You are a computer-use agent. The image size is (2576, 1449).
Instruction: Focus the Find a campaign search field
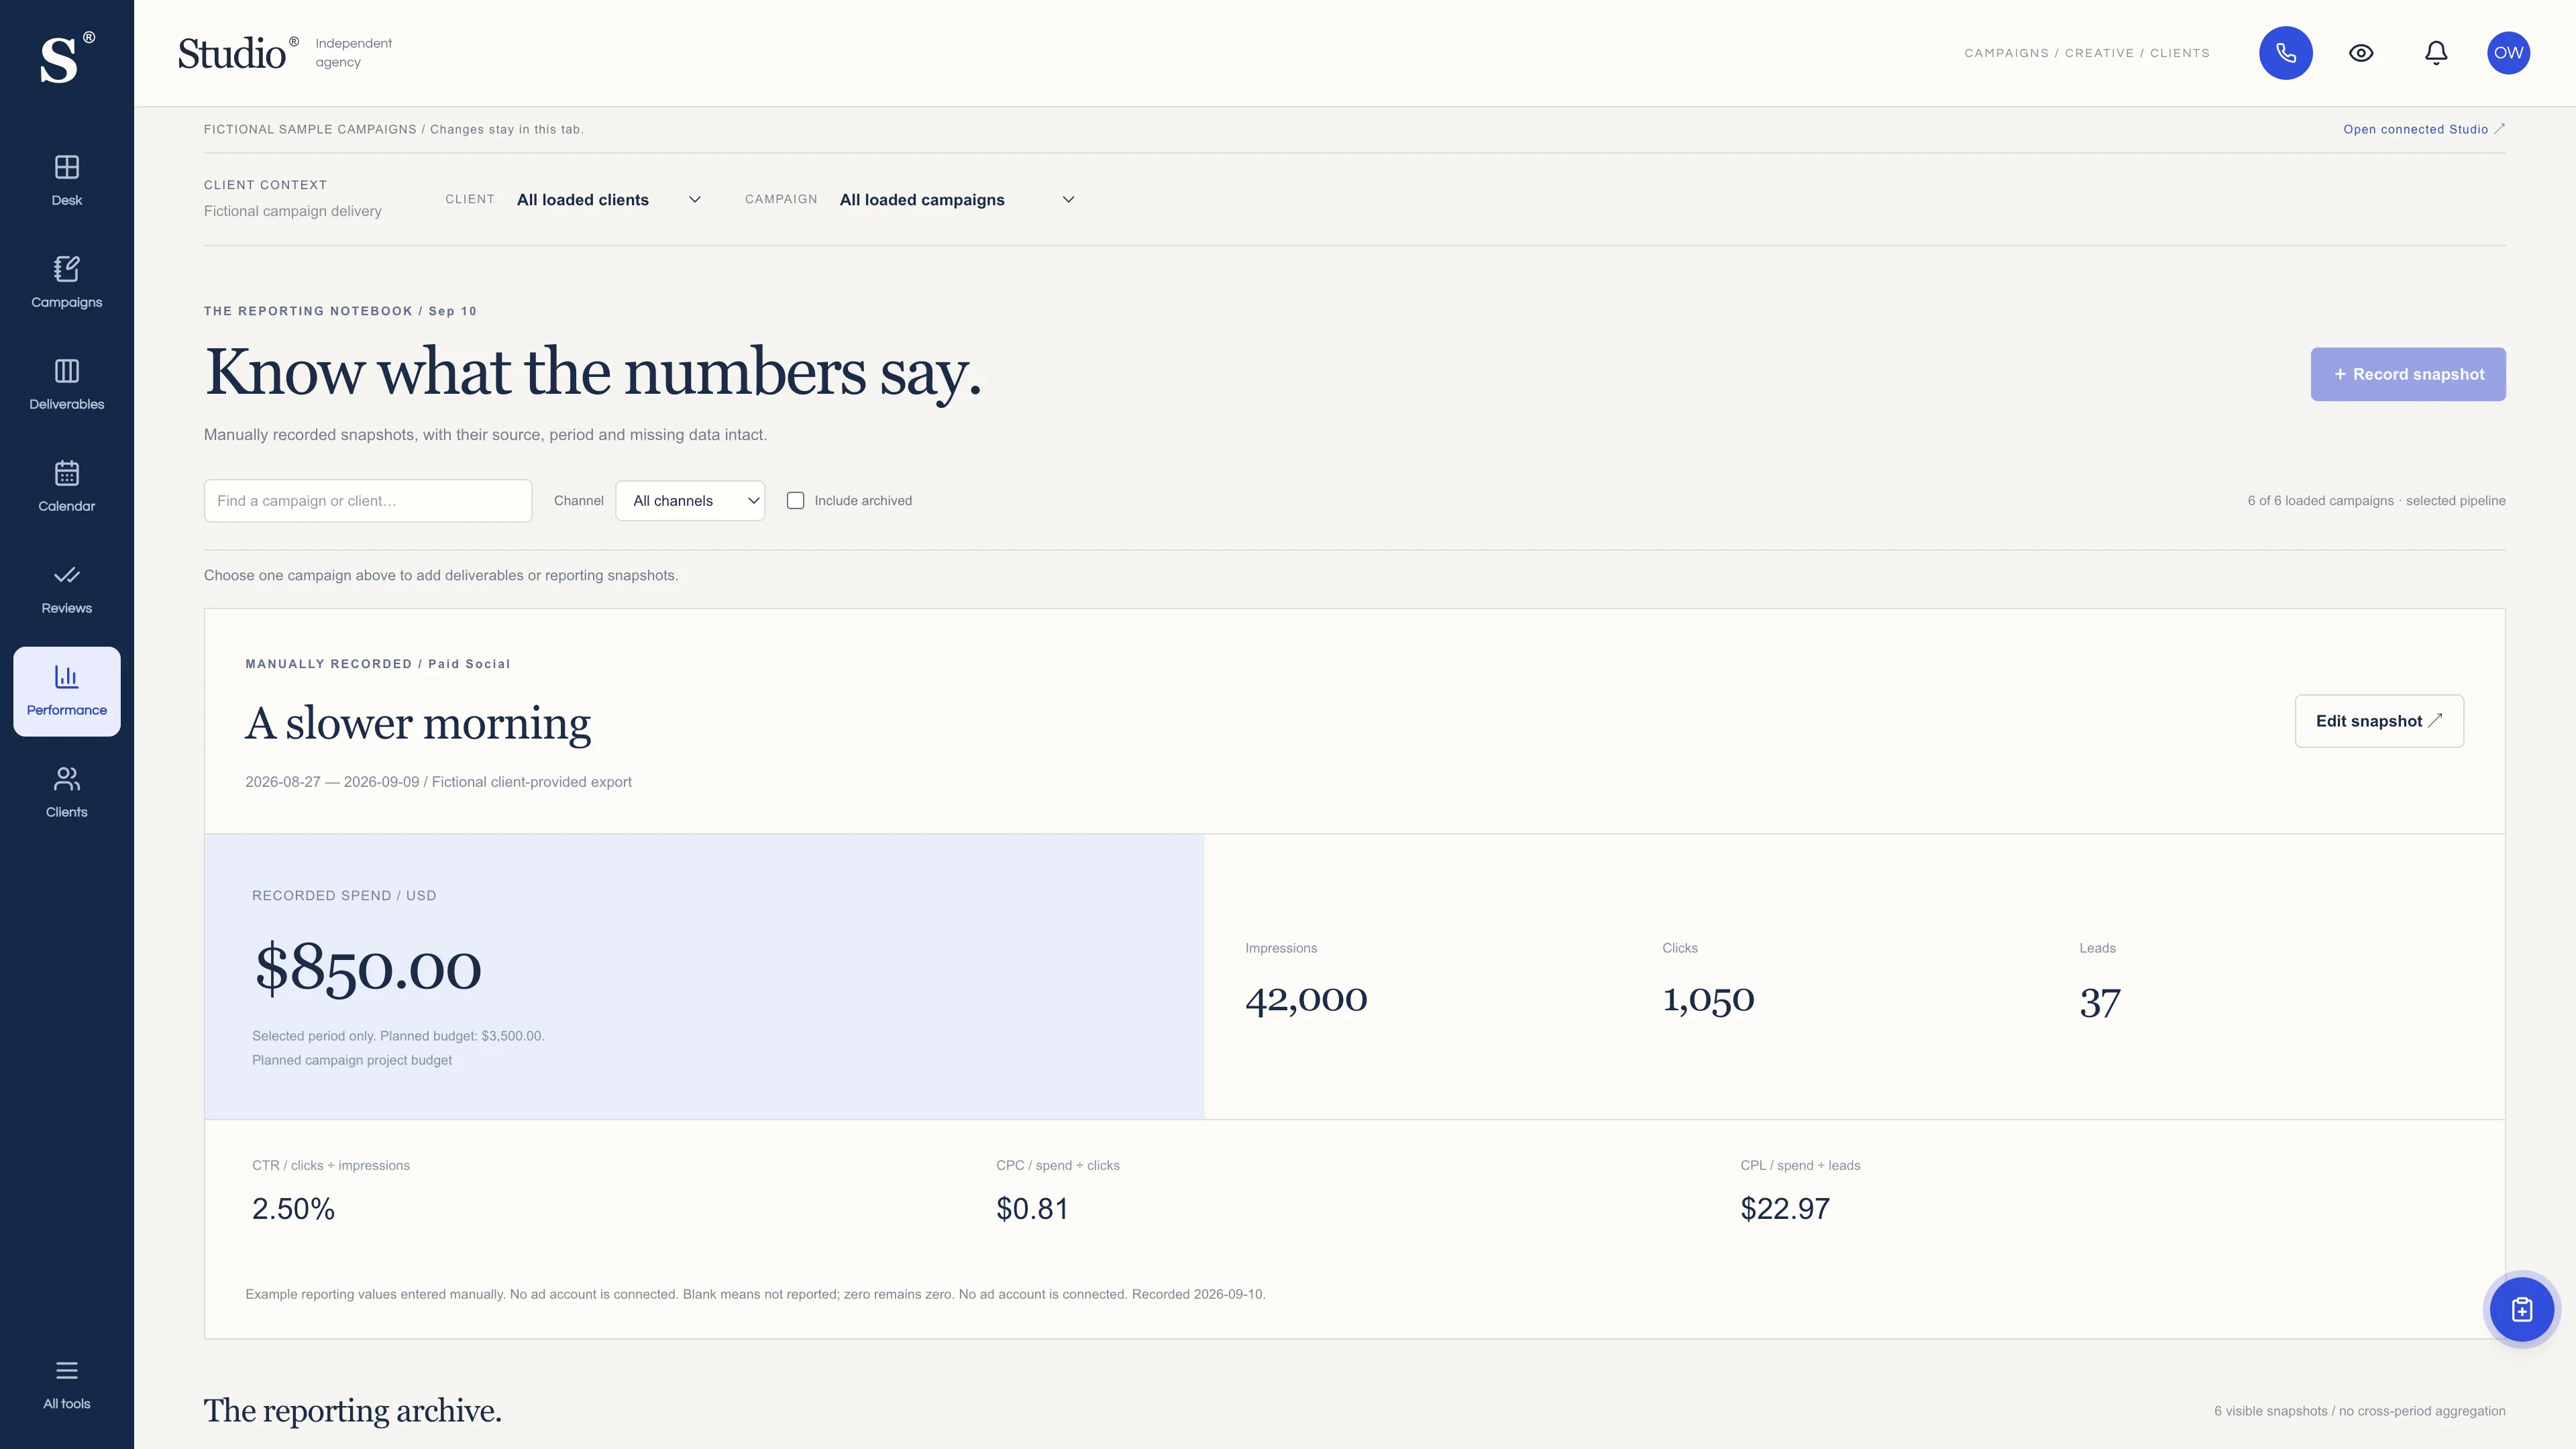click(x=368, y=501)
